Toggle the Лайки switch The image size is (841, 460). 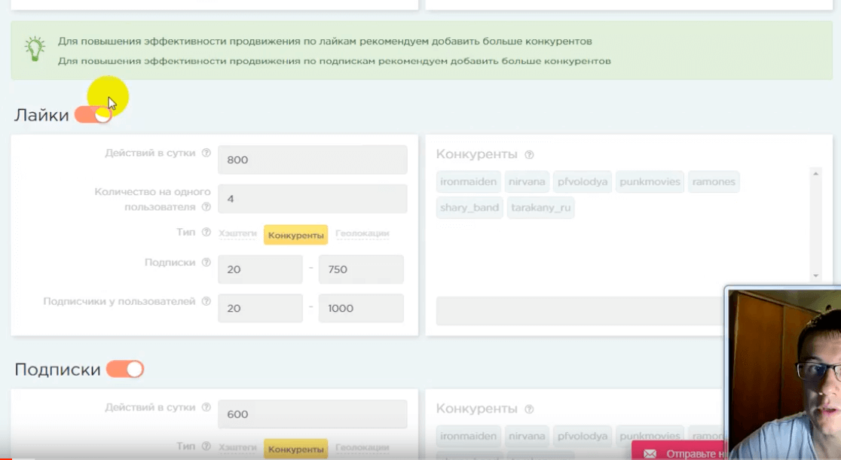(x=93, y=115)
